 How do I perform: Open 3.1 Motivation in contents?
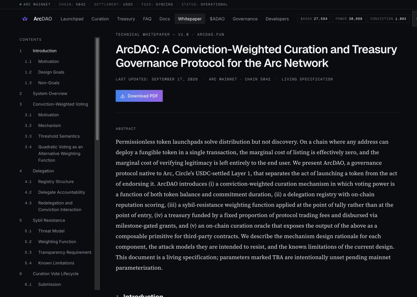pos(48,115)
